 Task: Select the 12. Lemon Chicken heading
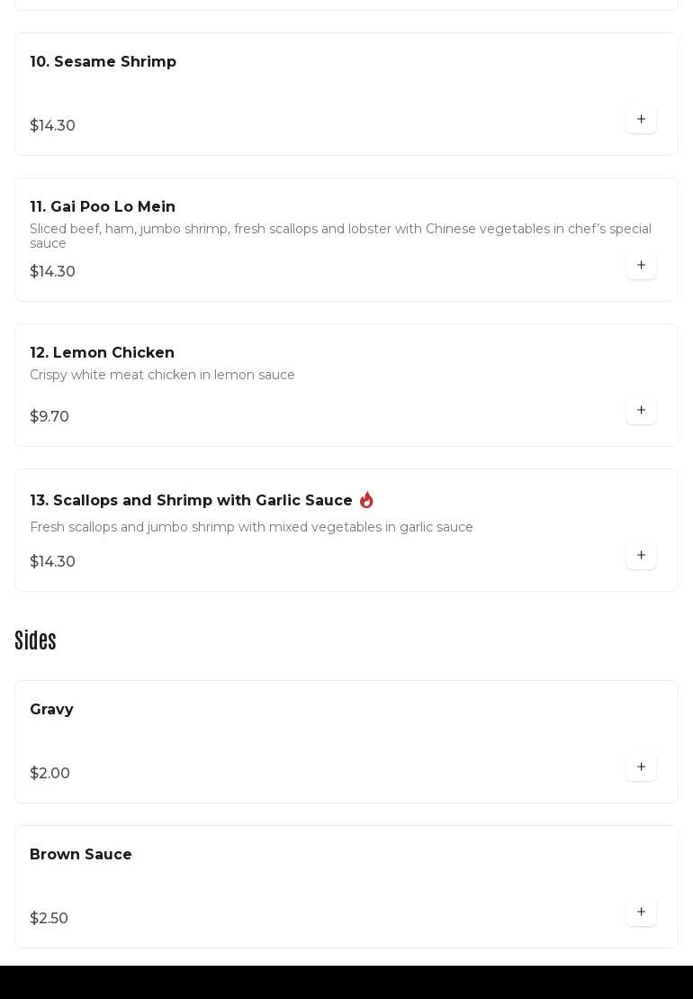click(102, 352)
